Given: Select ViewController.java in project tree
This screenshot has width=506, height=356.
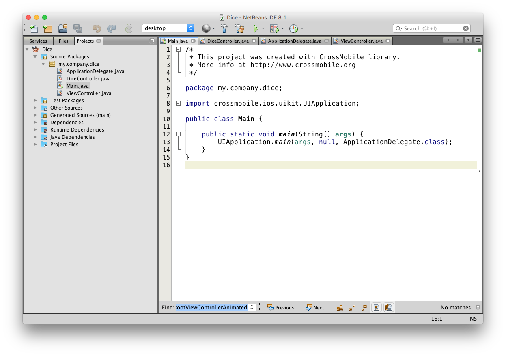Looking at the screenshot, I should 89,93.
